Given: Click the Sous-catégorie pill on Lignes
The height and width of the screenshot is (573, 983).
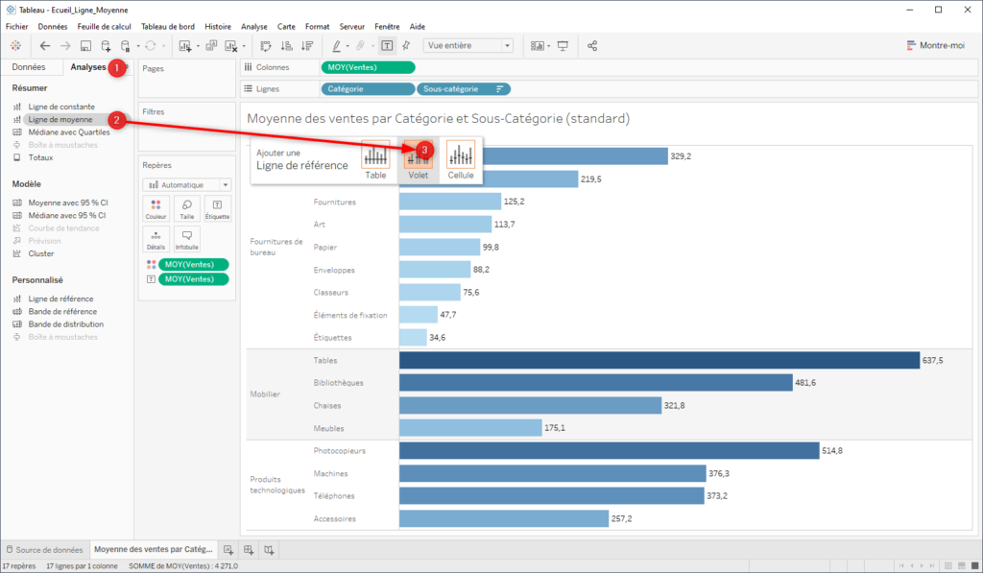Looking at the screenshot, I should (464, 89).
